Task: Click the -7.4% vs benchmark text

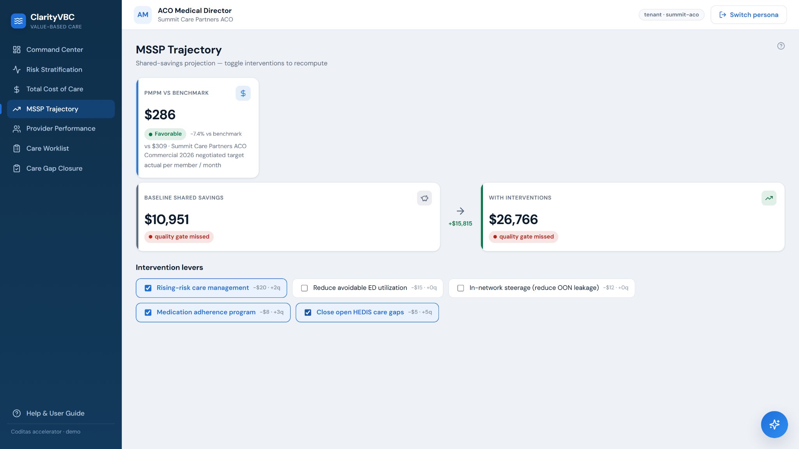Action: [x=216, y=134]
